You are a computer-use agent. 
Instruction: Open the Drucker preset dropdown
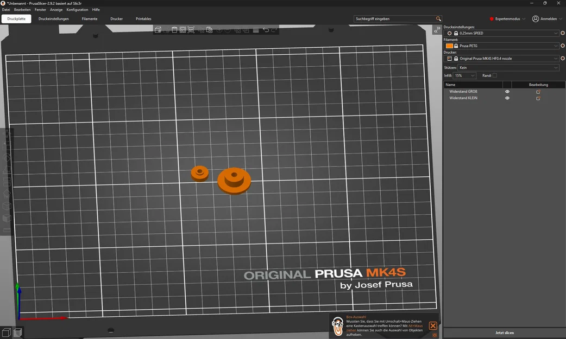coord(501,59)
